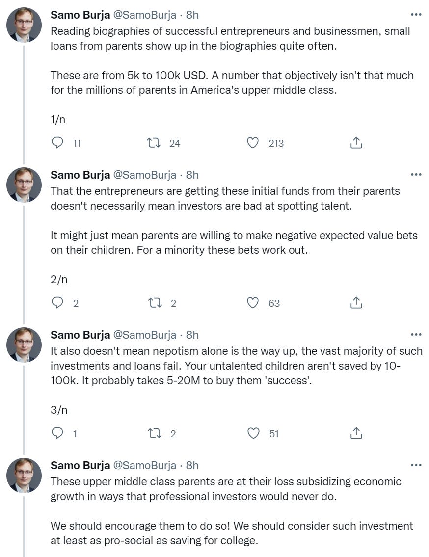Share the 1/n tweet
This screenshot has height=557, width=429.
356,143
